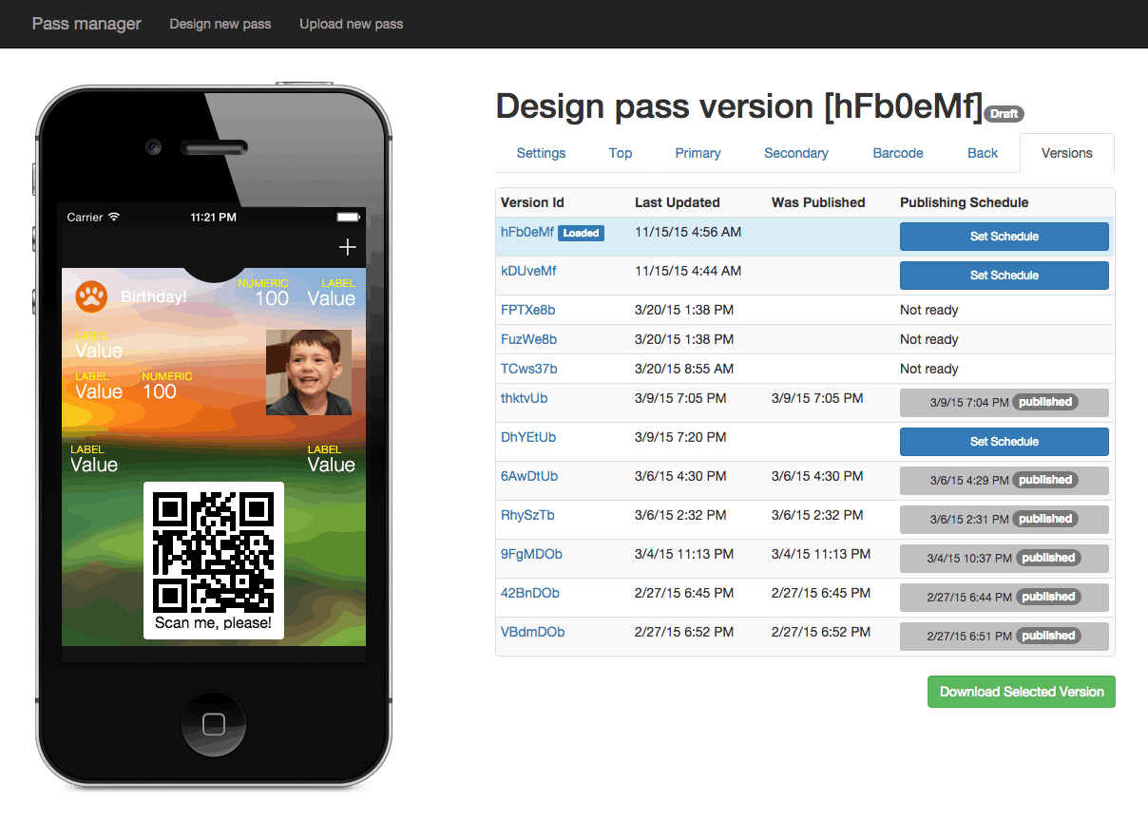
Task: Click Set Schedule for version hFb0eMf
Action: (x=1004, y=237)
